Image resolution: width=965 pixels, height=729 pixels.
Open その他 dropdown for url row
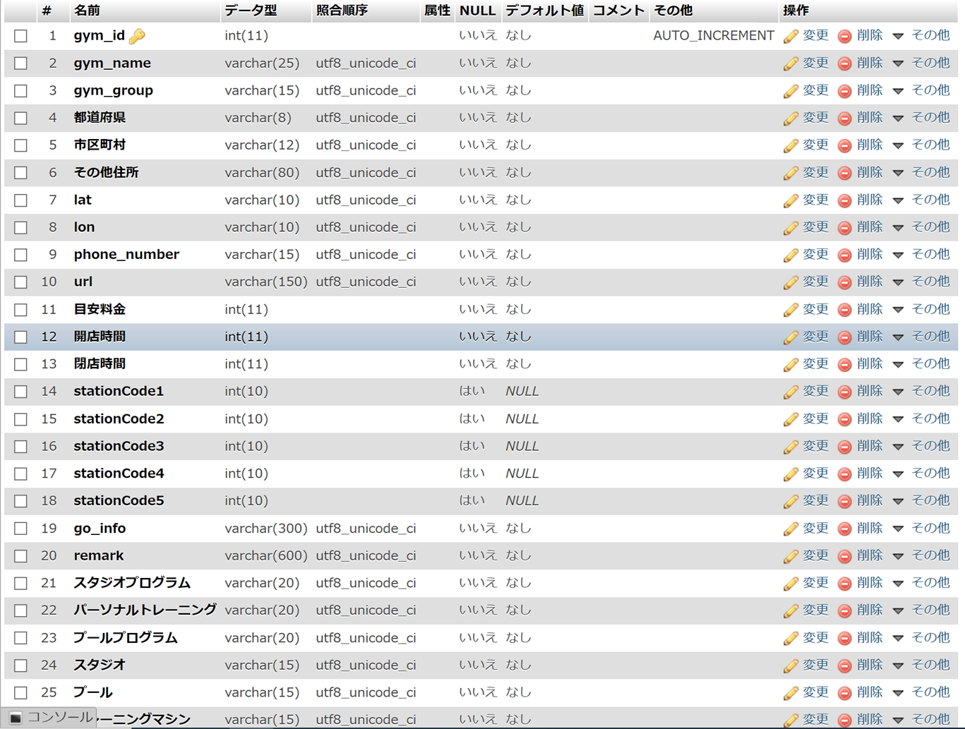pos(921,282)
